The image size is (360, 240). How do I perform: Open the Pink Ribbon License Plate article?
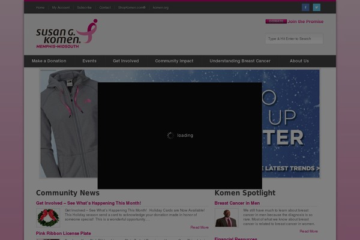[64, 233]
